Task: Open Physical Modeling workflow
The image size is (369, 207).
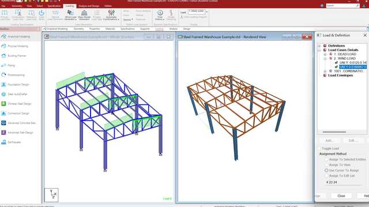Action: point(15,46)
